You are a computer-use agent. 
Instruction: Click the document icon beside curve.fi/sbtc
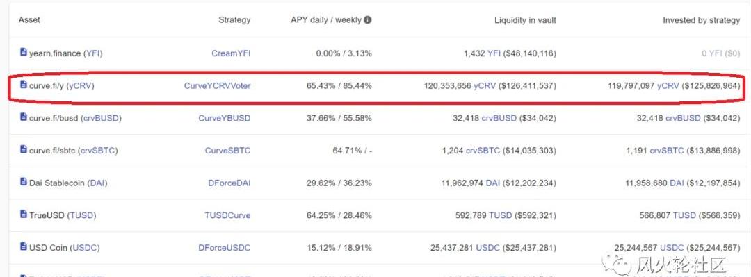click(x=23, y=149)
